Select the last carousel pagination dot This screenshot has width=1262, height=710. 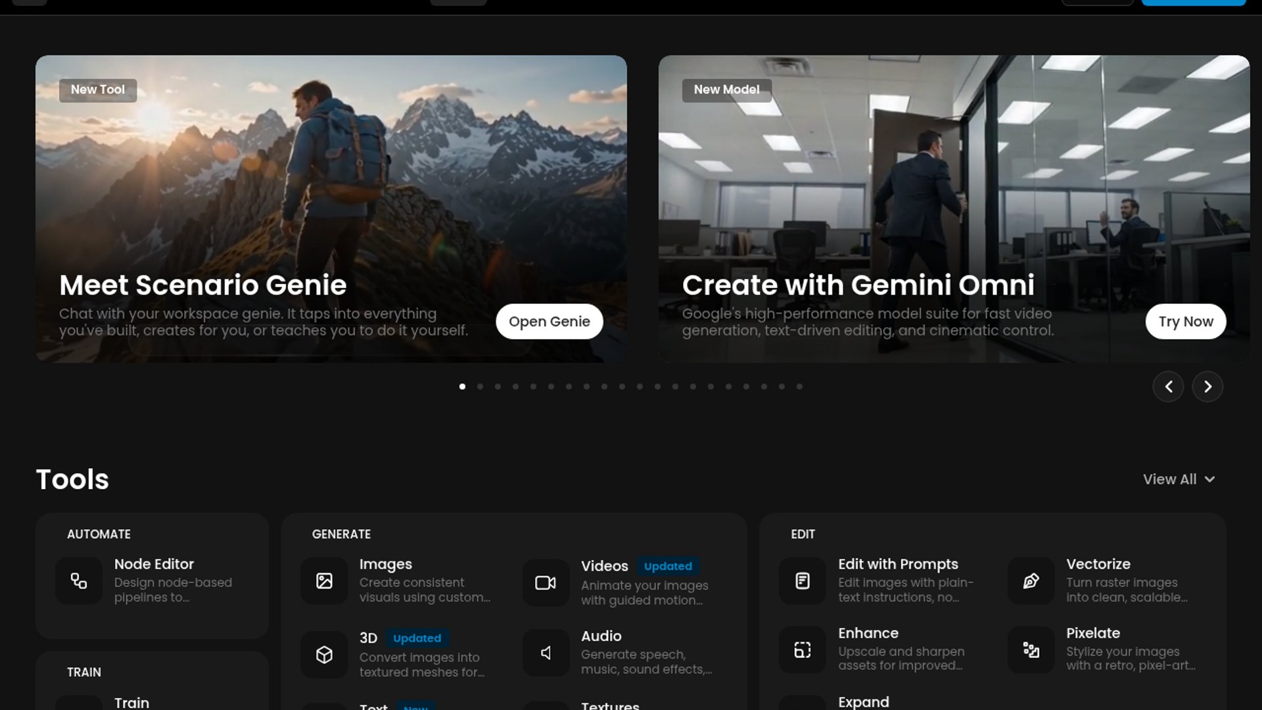(799, 387)
